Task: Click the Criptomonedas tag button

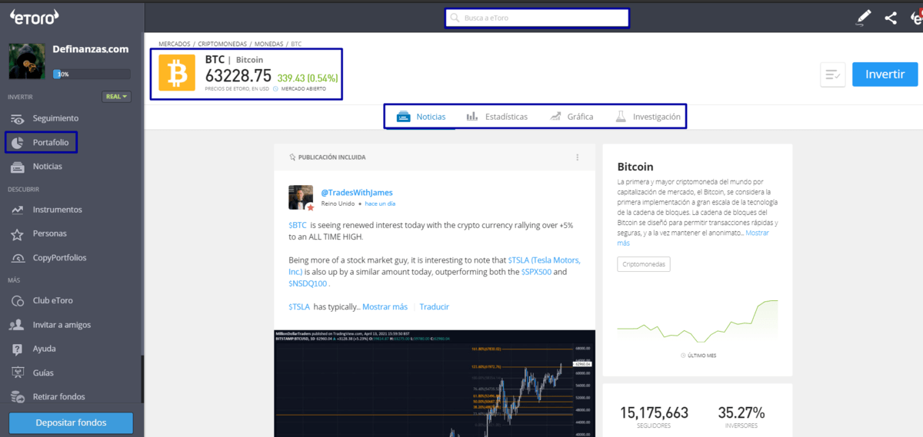Action: (643, 264)
